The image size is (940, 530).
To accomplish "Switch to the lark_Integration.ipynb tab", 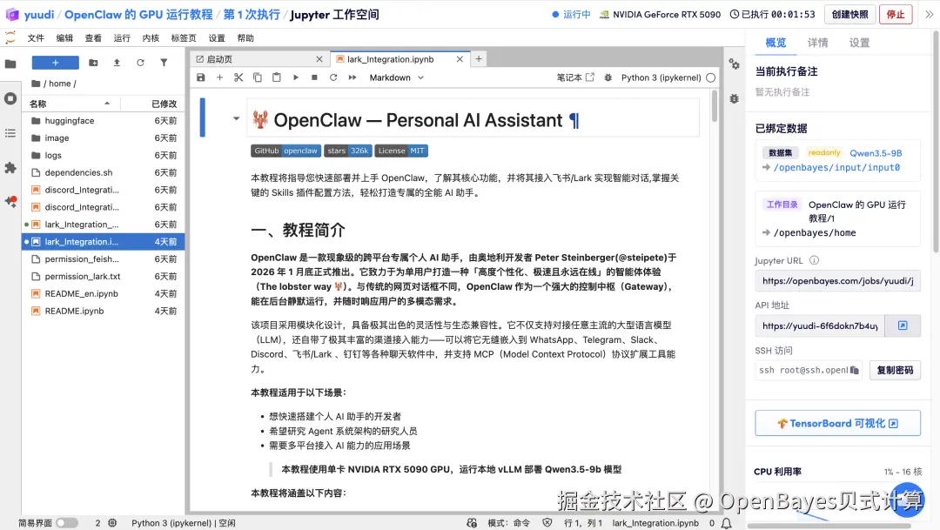I will click(399, 59).
